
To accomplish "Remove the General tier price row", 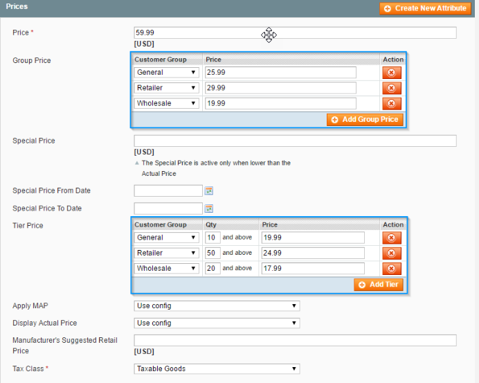I will point(392,238).
